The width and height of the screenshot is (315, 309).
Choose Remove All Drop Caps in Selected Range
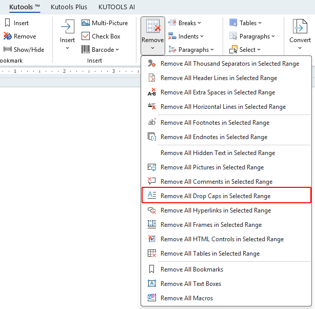pyautogui.click(x=226, y=196)
